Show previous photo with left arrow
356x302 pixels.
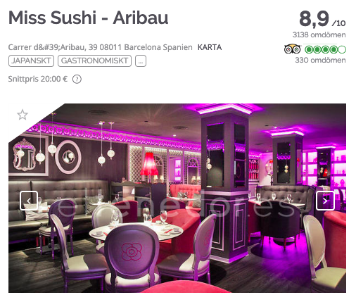[x=29, y=201]
